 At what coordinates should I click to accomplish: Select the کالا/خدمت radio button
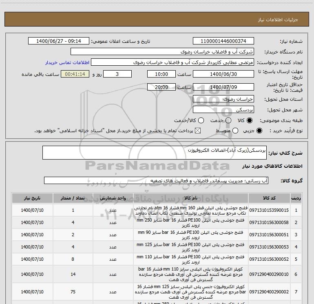(201, 120)
